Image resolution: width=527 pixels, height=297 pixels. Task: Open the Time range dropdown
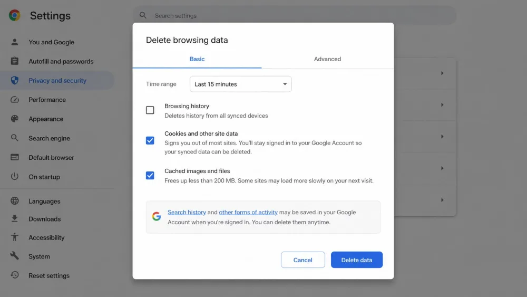241,84
